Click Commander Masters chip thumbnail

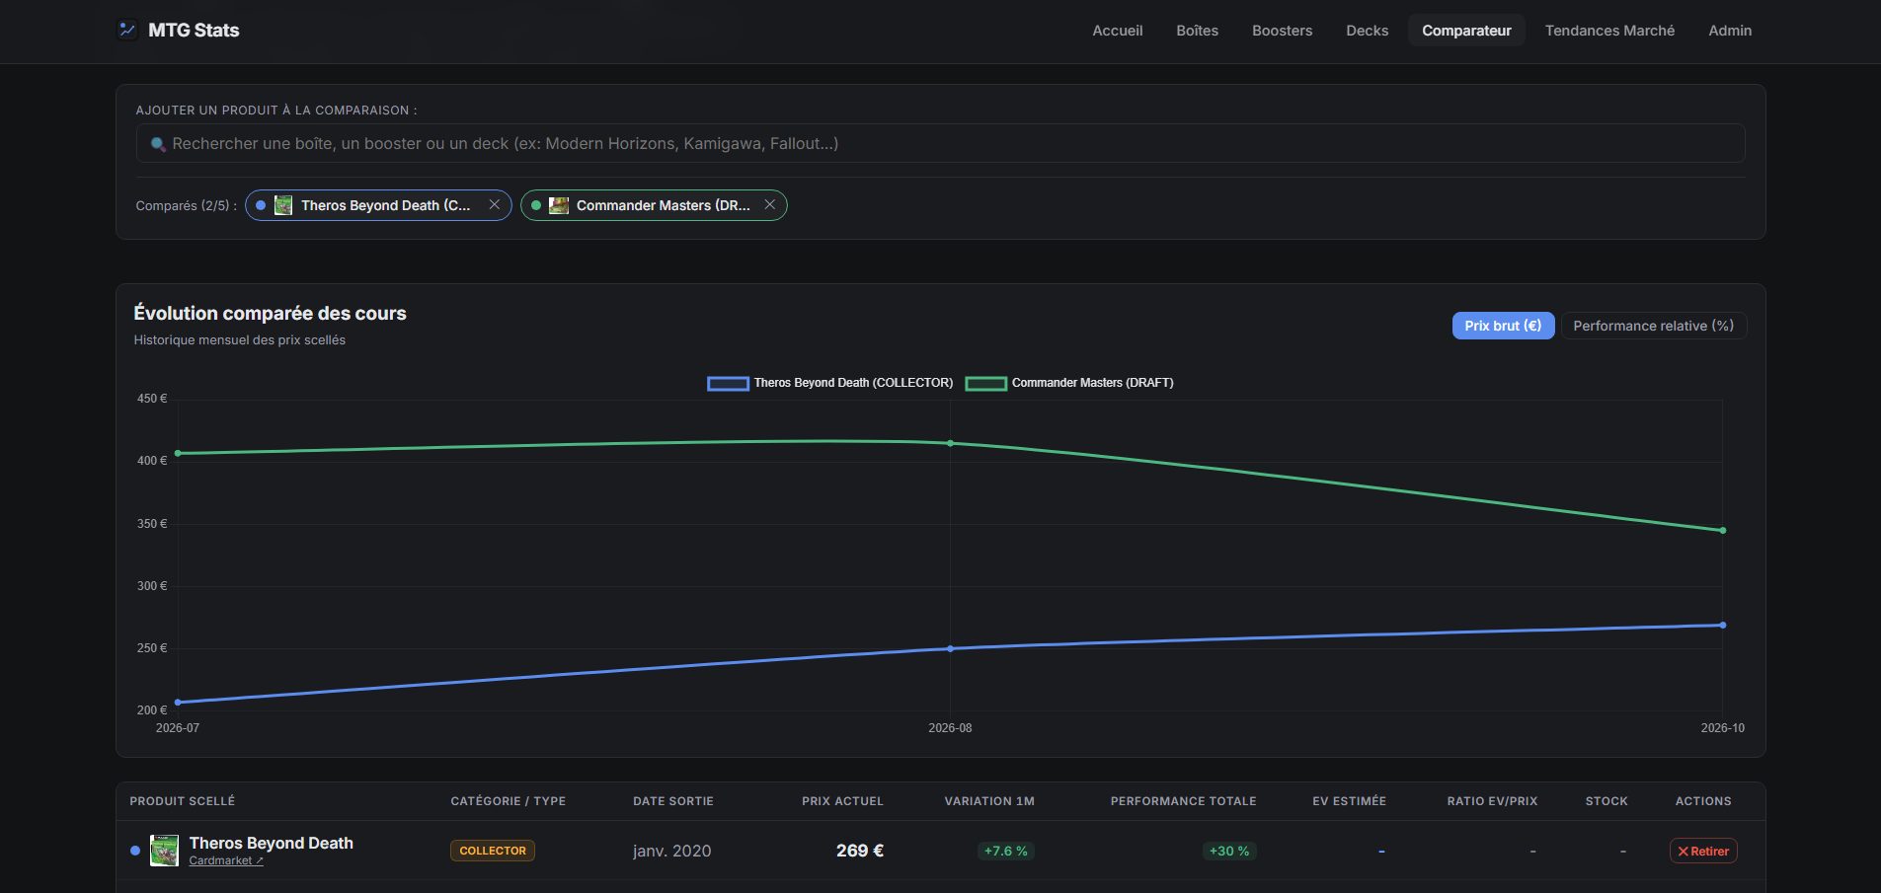(559, 205)
